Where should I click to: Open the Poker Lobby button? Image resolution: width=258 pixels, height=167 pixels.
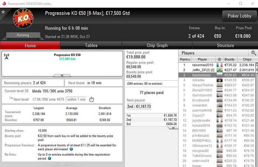[x=240, y=16]
